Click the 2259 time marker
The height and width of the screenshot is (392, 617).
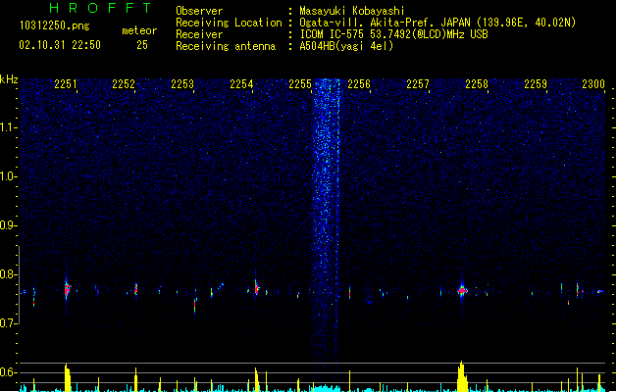(x=536, y=84)
